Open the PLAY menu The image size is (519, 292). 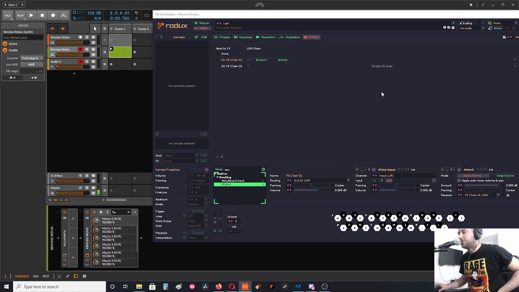20,15
